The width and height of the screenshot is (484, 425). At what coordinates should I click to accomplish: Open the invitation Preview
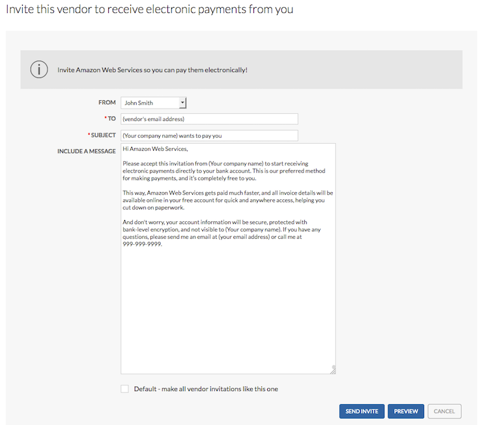click(x=406, y=411)
